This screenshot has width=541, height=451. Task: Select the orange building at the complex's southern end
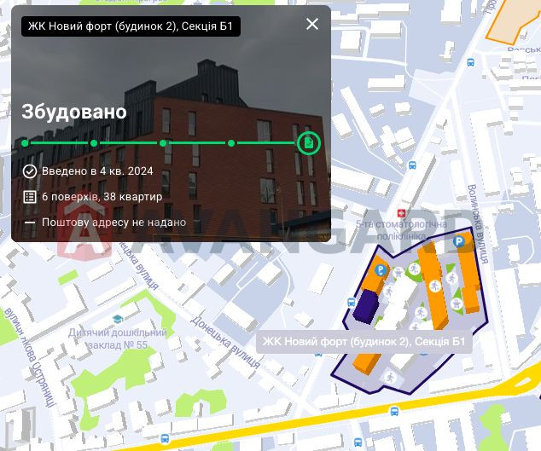366,362
